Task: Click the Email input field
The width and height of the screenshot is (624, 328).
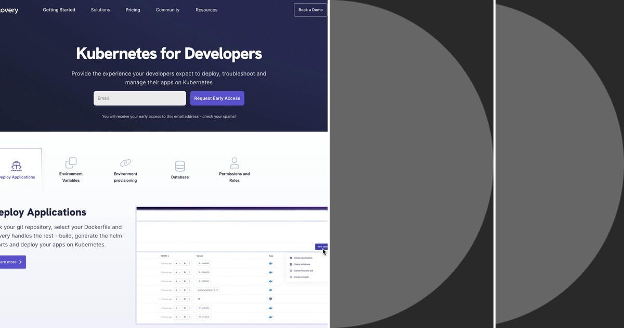Action: click(139, 98)
